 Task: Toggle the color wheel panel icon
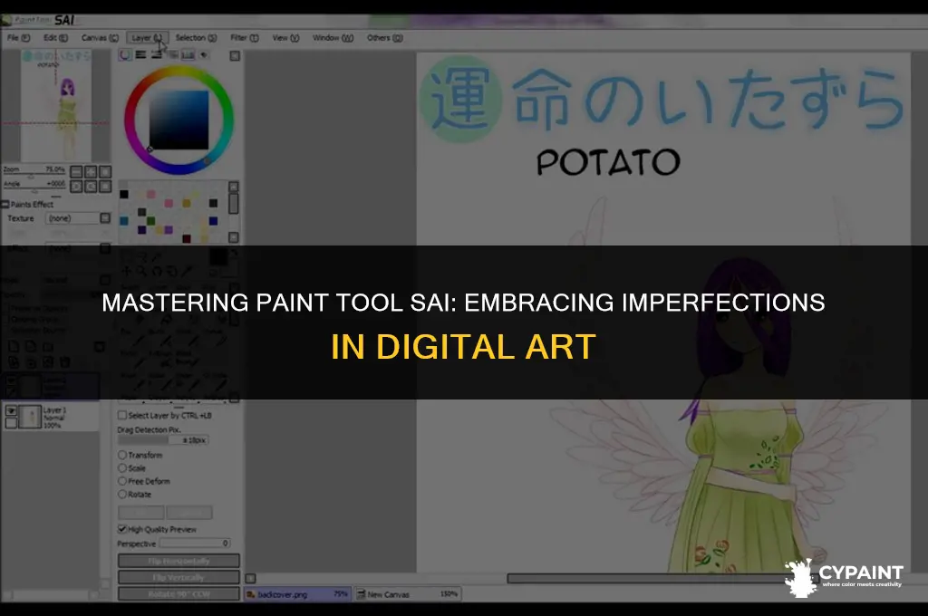coord(125,55)
